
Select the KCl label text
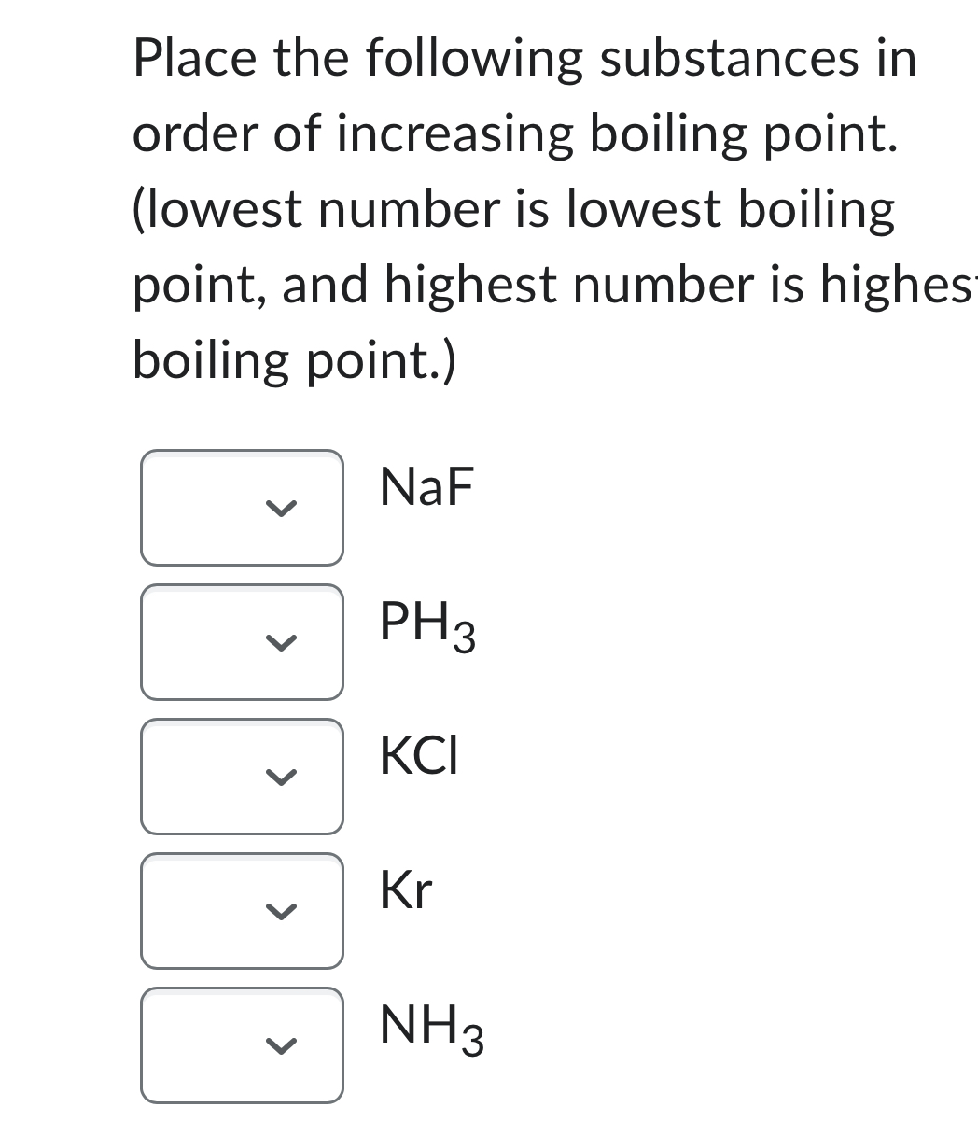pyautogui.click(x=417, y=756)
